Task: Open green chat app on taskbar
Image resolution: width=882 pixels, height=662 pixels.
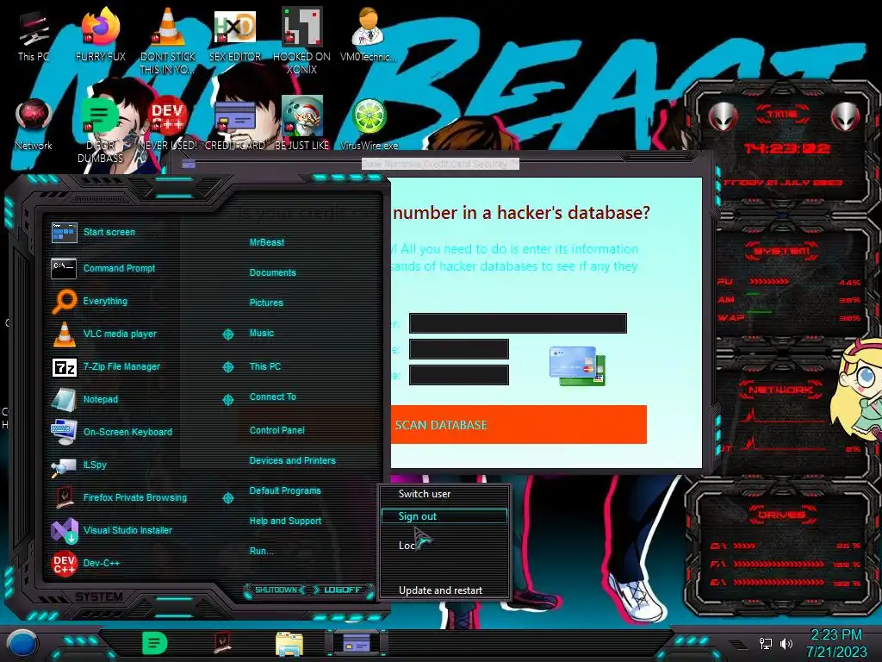Action: (x=155, y=643)
